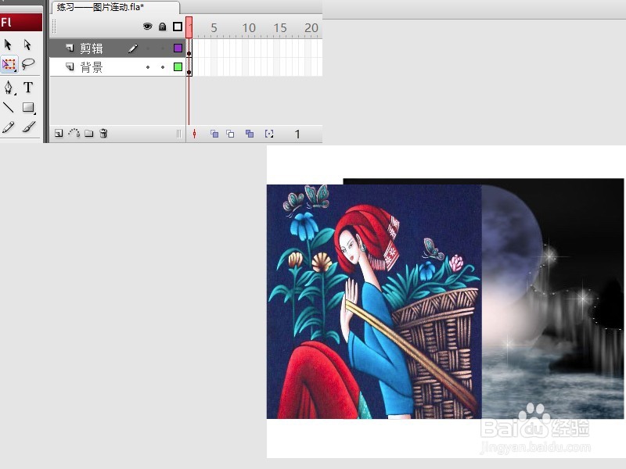Lock all layers using padlock icon
The height and width of the screenshot is (469, 626).
tap(163, 27)
